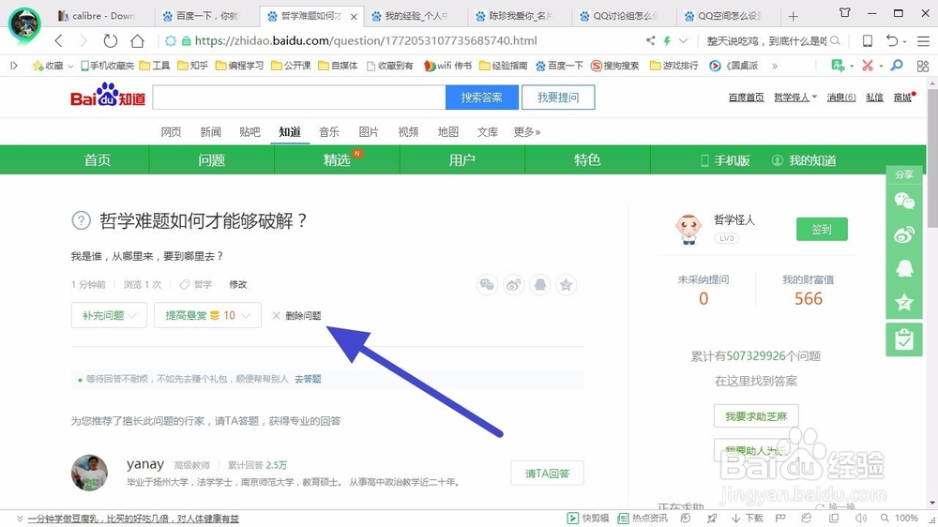
Task: Click Weibo icon in green share sidebar
Action: click(904, 234)
